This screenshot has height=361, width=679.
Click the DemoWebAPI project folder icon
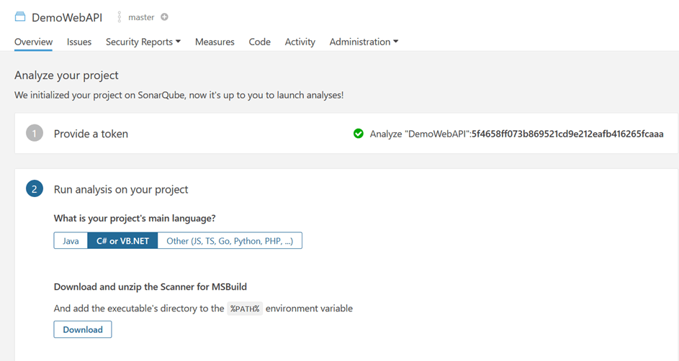20,17
